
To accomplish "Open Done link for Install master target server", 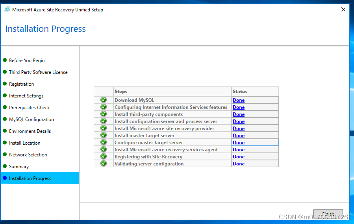I will [239, 136].
